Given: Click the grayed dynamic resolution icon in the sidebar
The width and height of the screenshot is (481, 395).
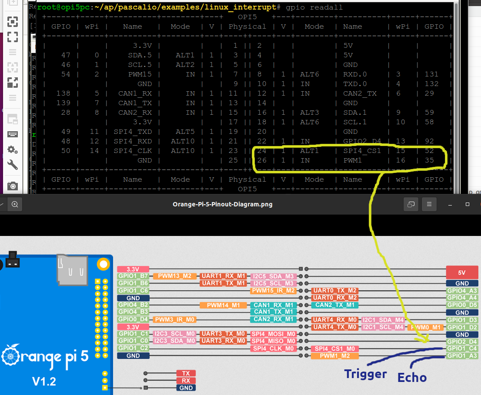Looking at the screenshot, I should pos(13,67).
